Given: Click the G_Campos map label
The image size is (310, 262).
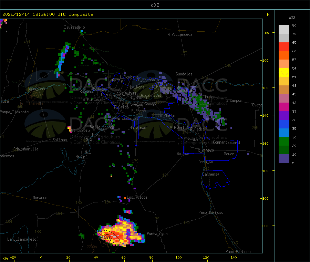Looking at the screenshot, I should [234, 101].
